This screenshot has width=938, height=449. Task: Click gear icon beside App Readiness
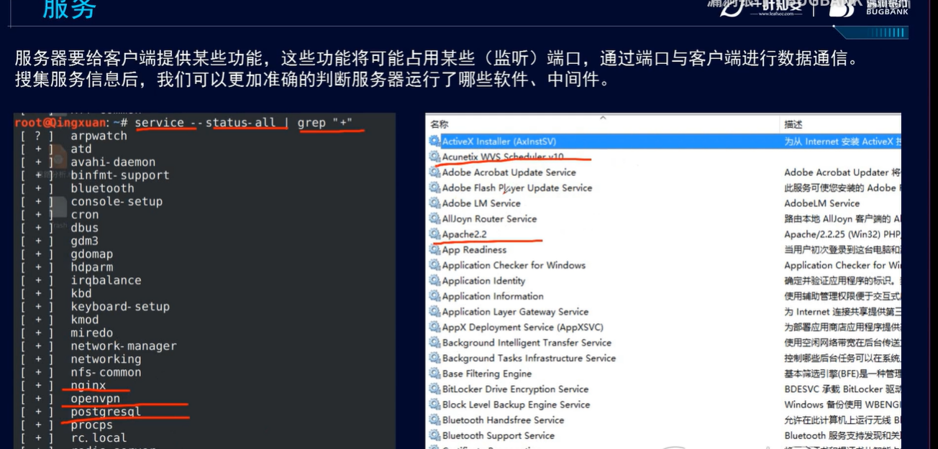[434, 250]
